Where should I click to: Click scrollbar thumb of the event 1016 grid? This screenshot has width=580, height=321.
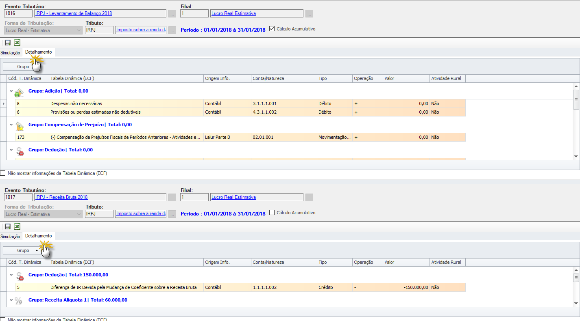[576, 99]
